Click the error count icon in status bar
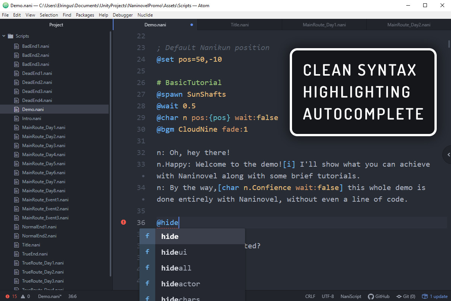 click(x=8, y=296)
